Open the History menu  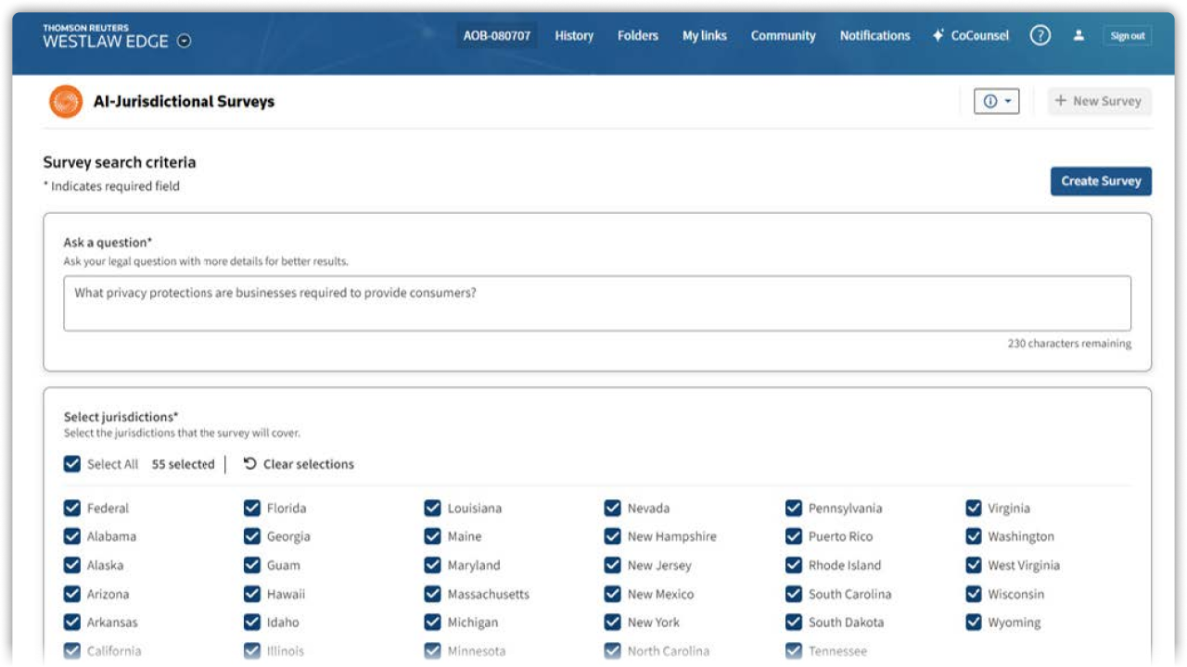(573, 35)
